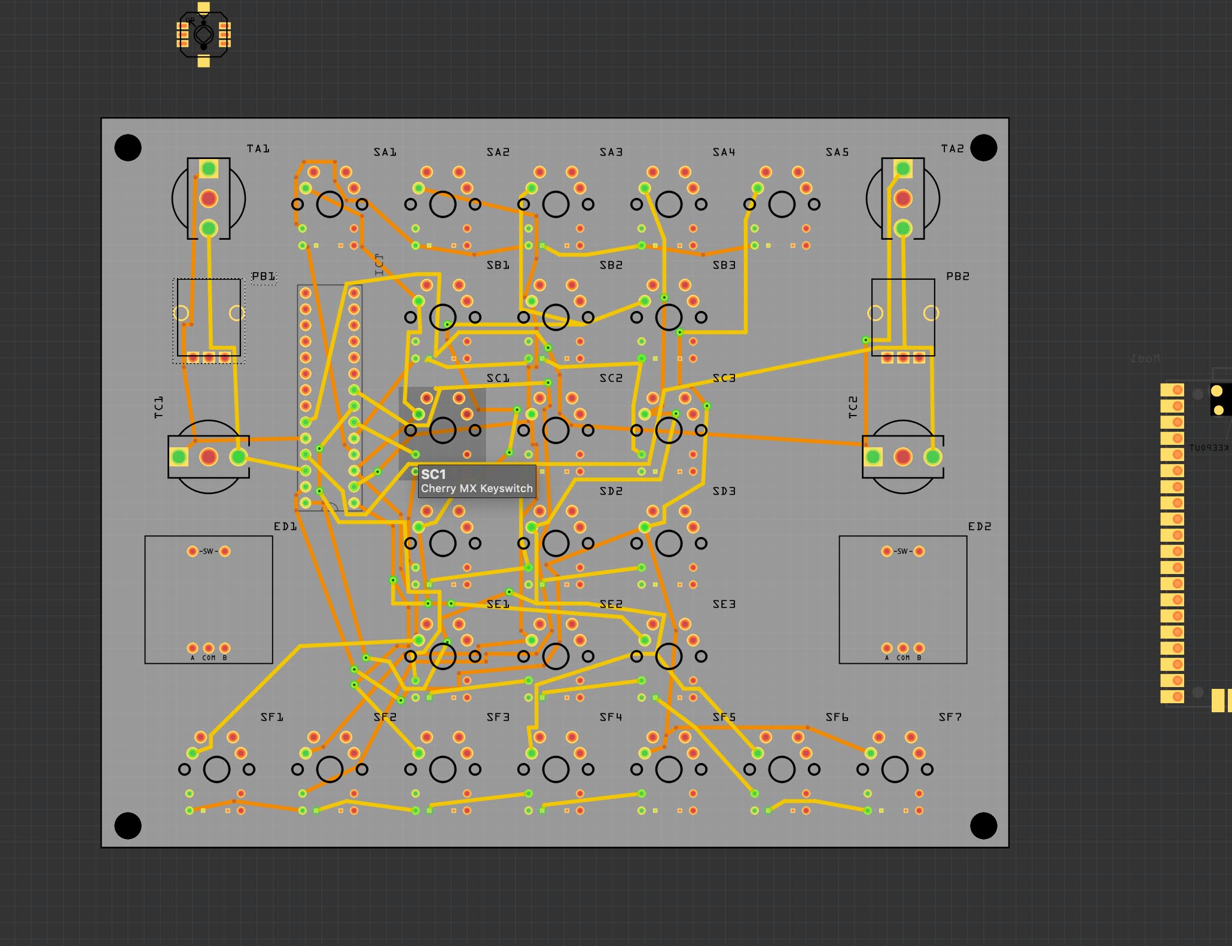1232x946 pixels.
Task: Select the SB2 keyswitch footprint
Action: [555, 317]
